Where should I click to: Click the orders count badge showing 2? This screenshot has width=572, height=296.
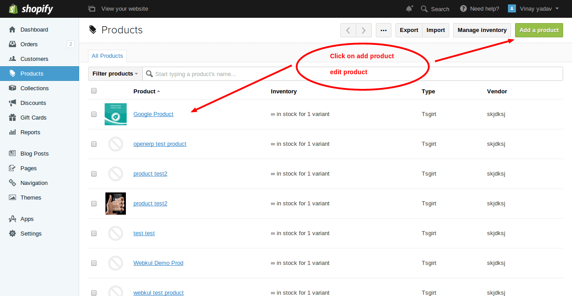(70, 44)
